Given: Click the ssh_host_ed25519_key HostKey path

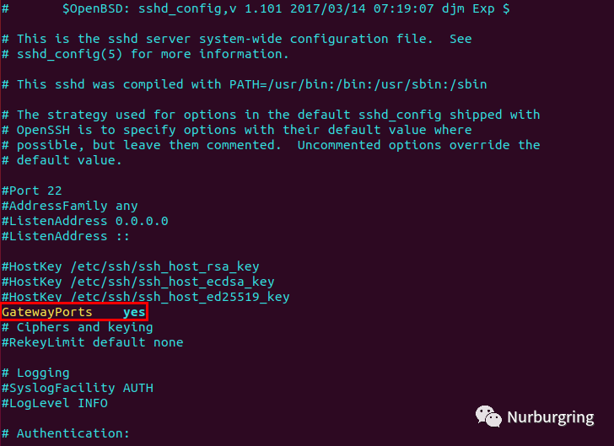Looking at the screenshot, I should 180,297.
